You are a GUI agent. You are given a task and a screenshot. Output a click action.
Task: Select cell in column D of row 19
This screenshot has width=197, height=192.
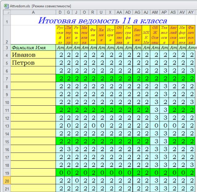tap(60, 173)
